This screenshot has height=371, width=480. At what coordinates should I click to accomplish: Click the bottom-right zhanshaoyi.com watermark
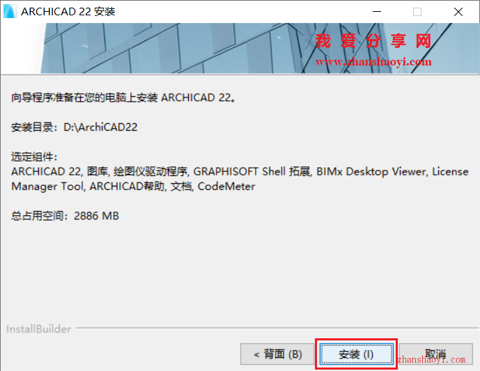coord(431,359)
